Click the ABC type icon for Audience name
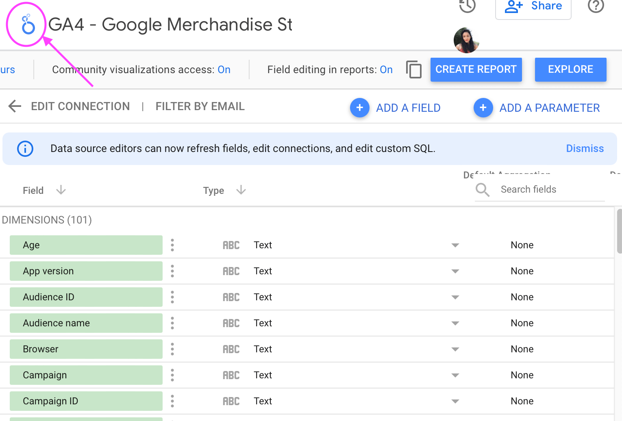This screenshot has height=421, width=622. [231, 323]
